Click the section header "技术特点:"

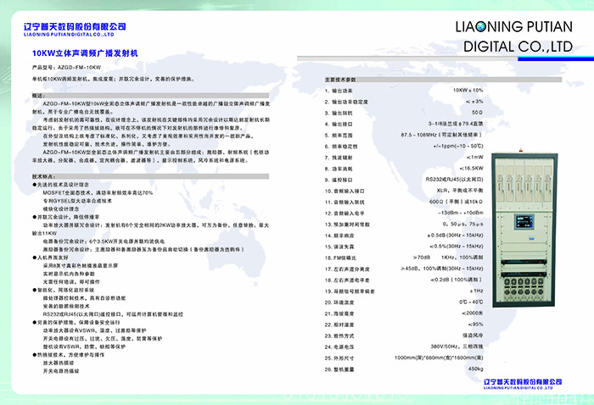point(44,176)
